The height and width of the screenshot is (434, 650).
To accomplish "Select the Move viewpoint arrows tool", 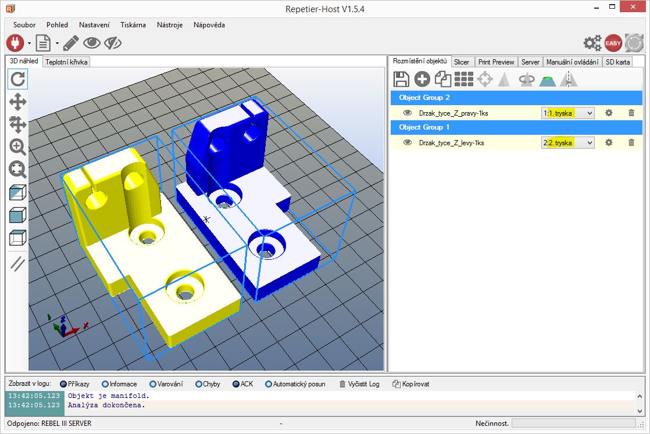I will pyautogui.click(x=17, y=102).
